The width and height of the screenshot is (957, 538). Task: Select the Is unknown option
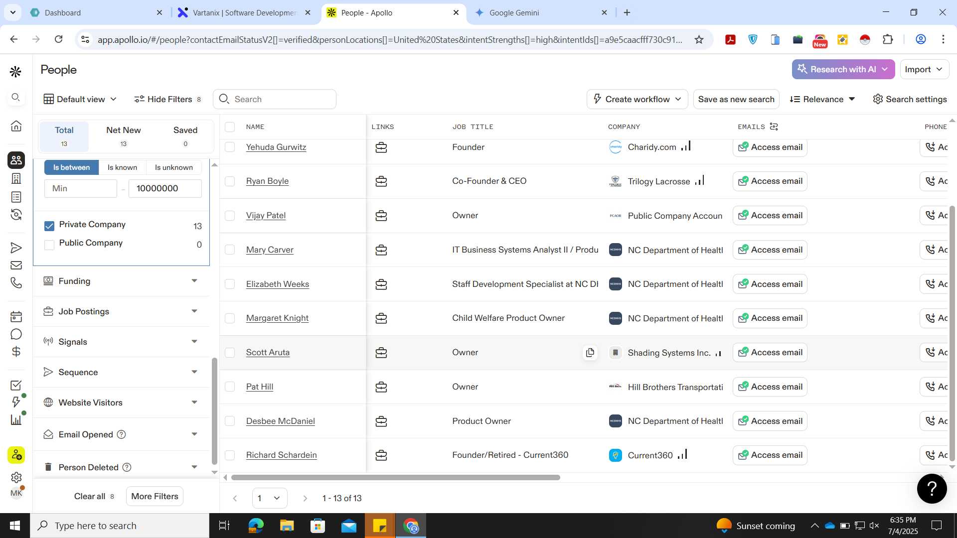coord(173,167)
